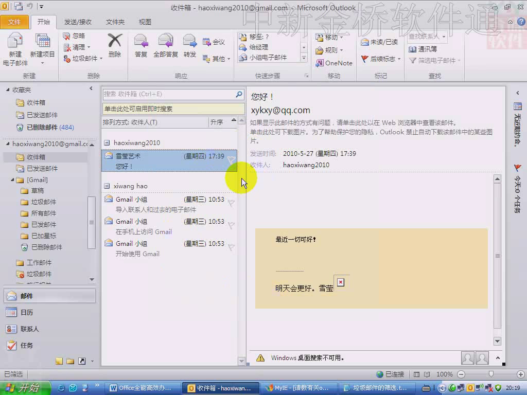Expand the quick steps gallery list
Screen dimensions: 527x395
tap(304, 58)
